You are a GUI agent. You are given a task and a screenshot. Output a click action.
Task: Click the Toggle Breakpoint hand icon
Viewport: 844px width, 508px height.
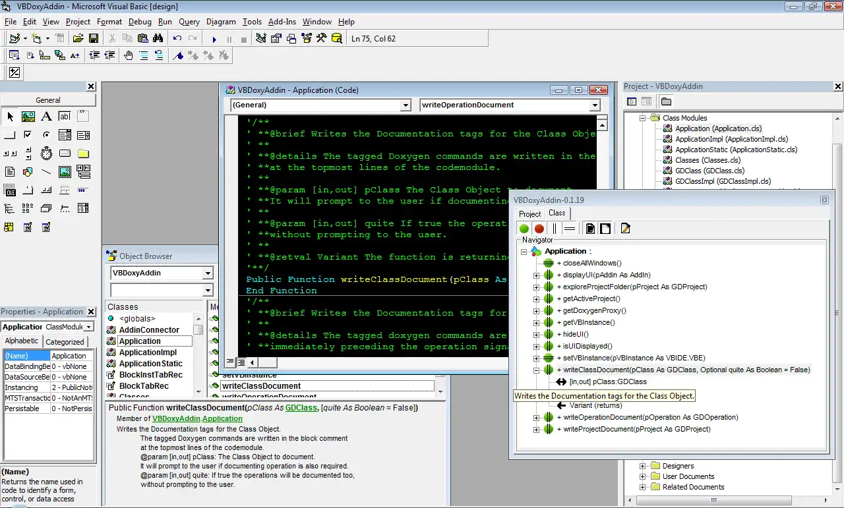(128, 55)
